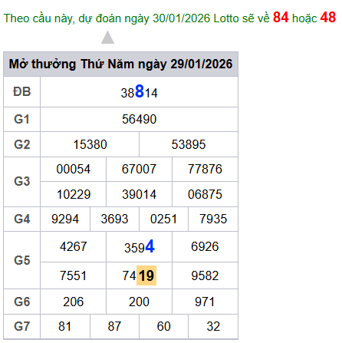The height and width of the screenshot is (343, 342).
Task: Select the ĐB prize label
Action: tap(22, 91)
